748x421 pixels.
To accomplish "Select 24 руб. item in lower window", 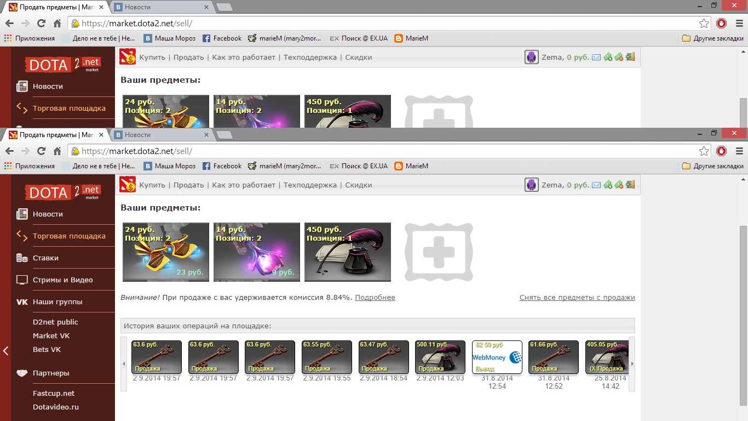I will (166, 252).
